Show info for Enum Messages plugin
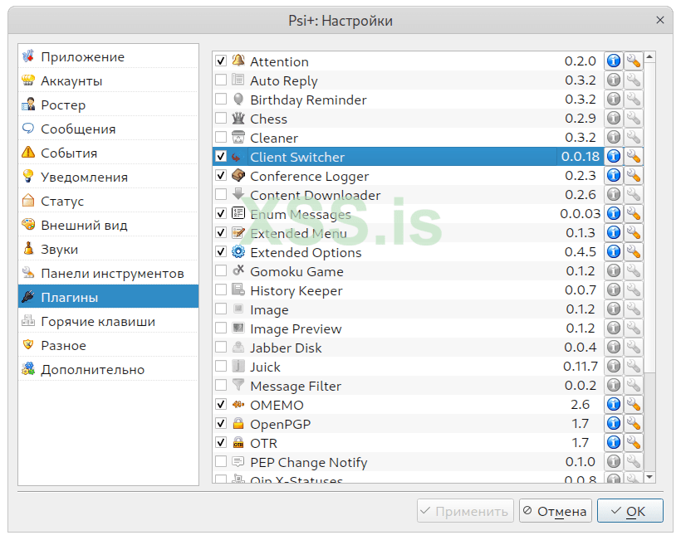Viewport: 681px width, 540px height. (x=613, y=214)
